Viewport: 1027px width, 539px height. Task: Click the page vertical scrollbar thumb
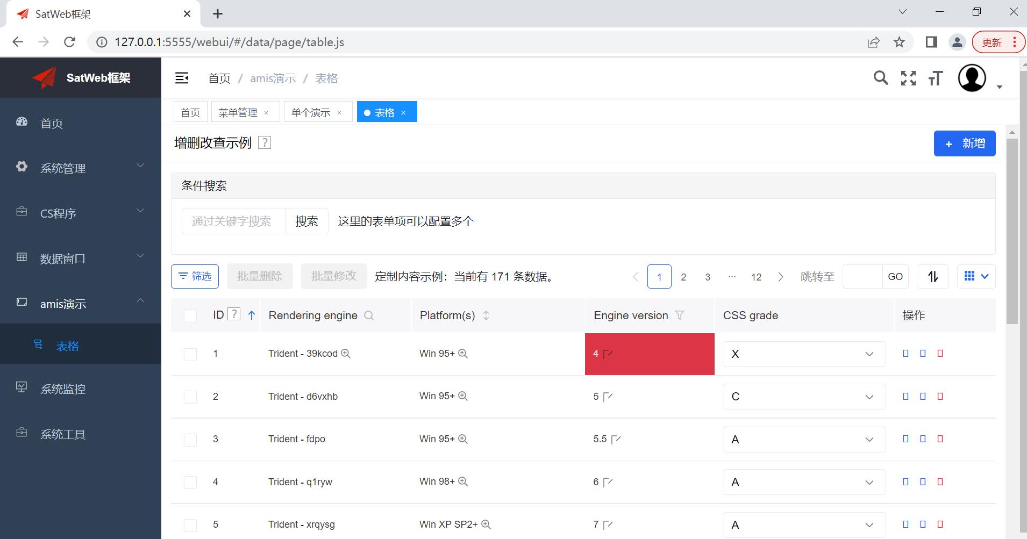tap(1012, 231)
